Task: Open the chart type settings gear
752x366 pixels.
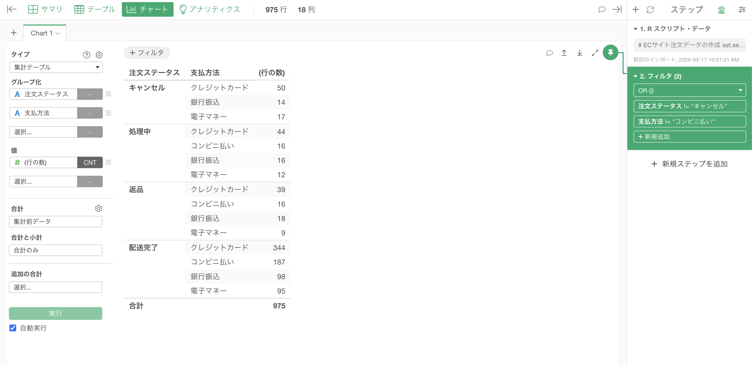Action: point(99,55)
